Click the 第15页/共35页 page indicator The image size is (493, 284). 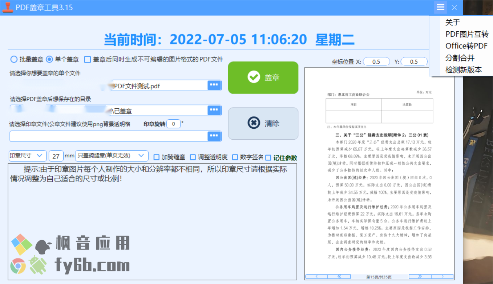(x=379, y=277)
